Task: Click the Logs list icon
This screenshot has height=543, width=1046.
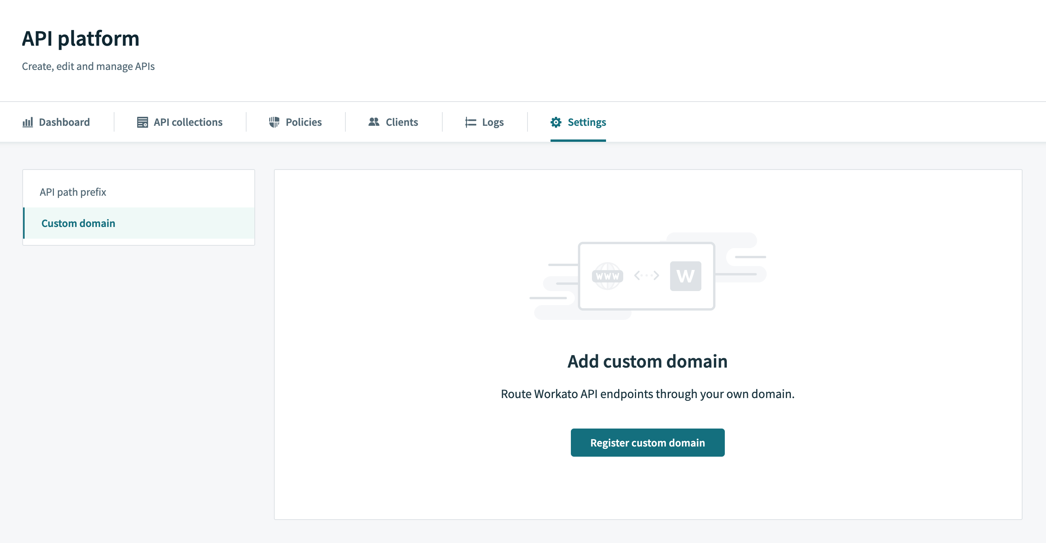Action: point(470,122)
